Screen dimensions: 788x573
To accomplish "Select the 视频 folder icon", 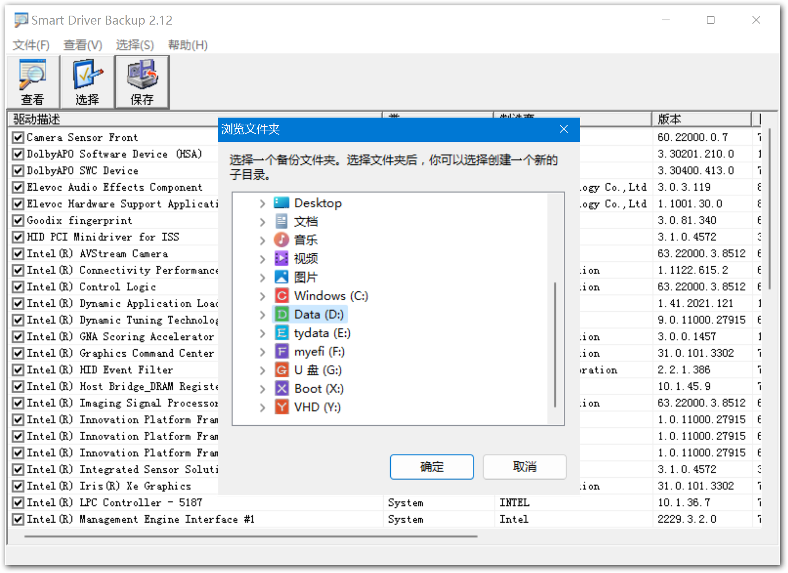I will (x=281, y=259).
